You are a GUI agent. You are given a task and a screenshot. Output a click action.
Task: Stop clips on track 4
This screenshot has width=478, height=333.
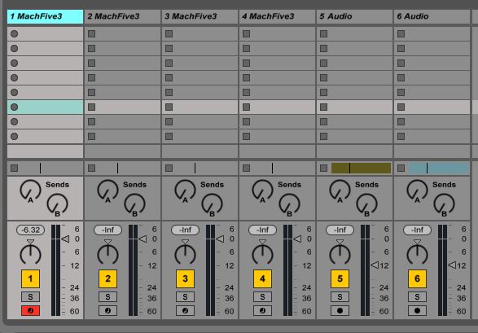(246, 168)
